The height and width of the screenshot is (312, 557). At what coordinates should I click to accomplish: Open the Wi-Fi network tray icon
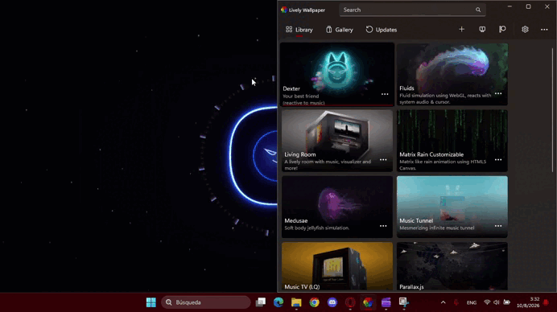487,302
